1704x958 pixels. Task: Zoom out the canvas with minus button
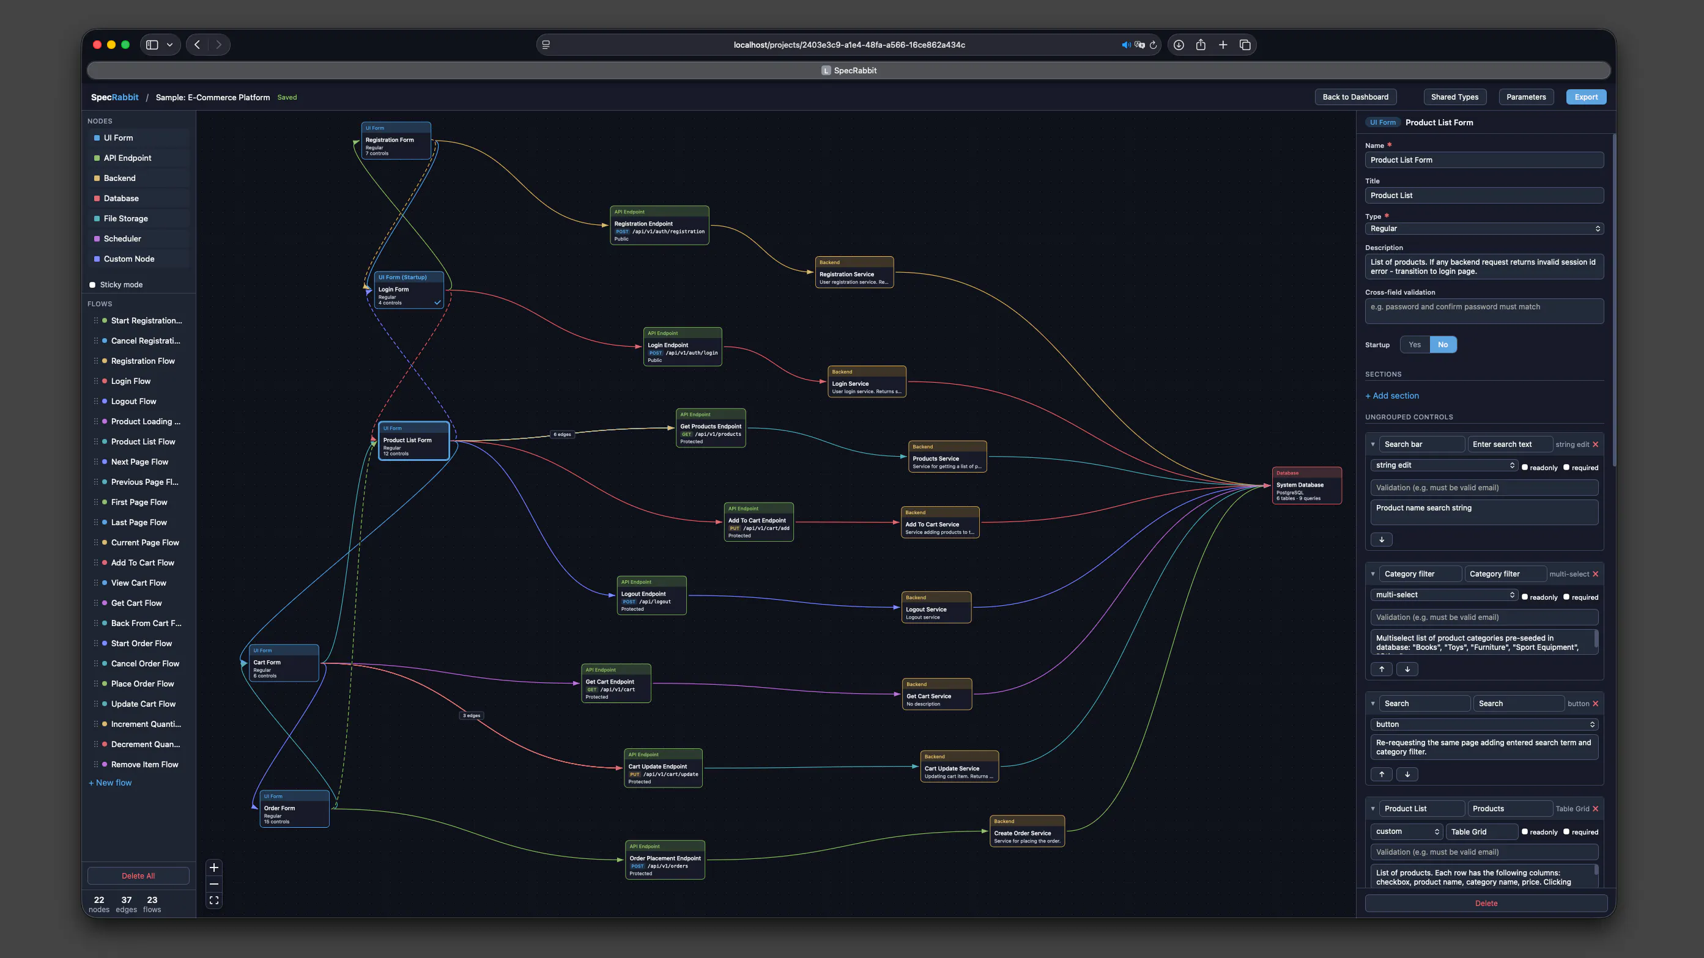pyautogui.click(x=213, y=884)
